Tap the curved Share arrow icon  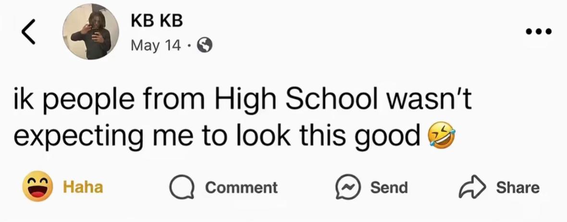[471, 187]
